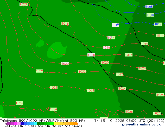The image size is (165, 127).
Task: Click the 'Thickness 500/1000 hPa/SLP/Height 500 hPa' title
Action: click(43, 121)
